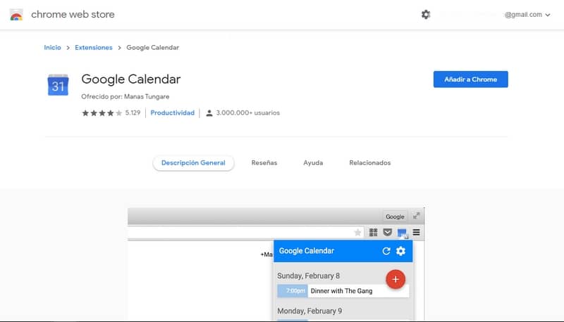Click the bookmark star in preview toolbar
The image size is (564, 322).
(357, 232)
